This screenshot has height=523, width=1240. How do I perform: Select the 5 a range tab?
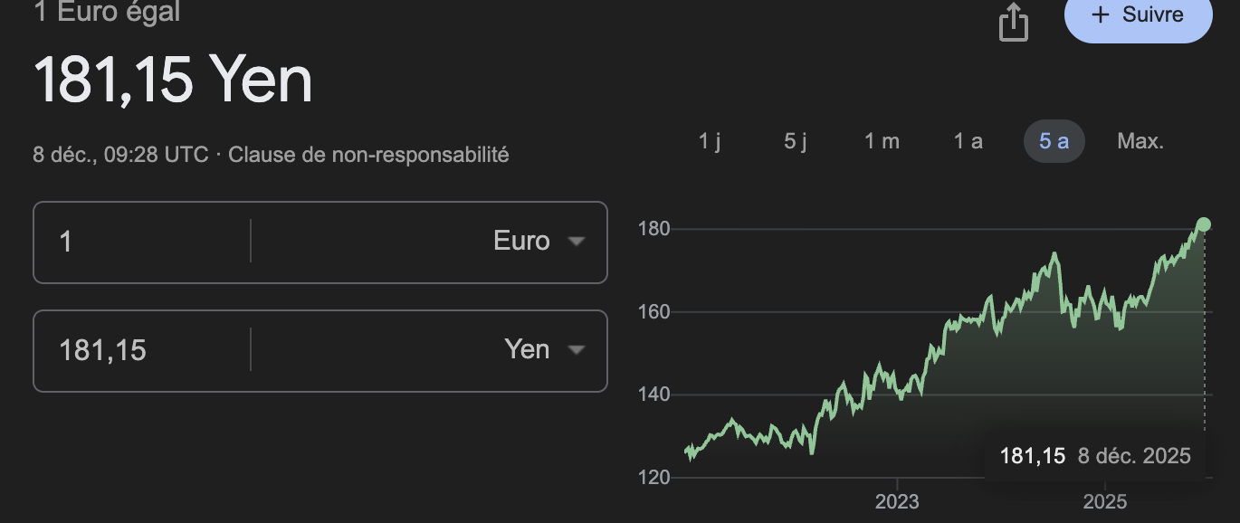point(1054,141)
